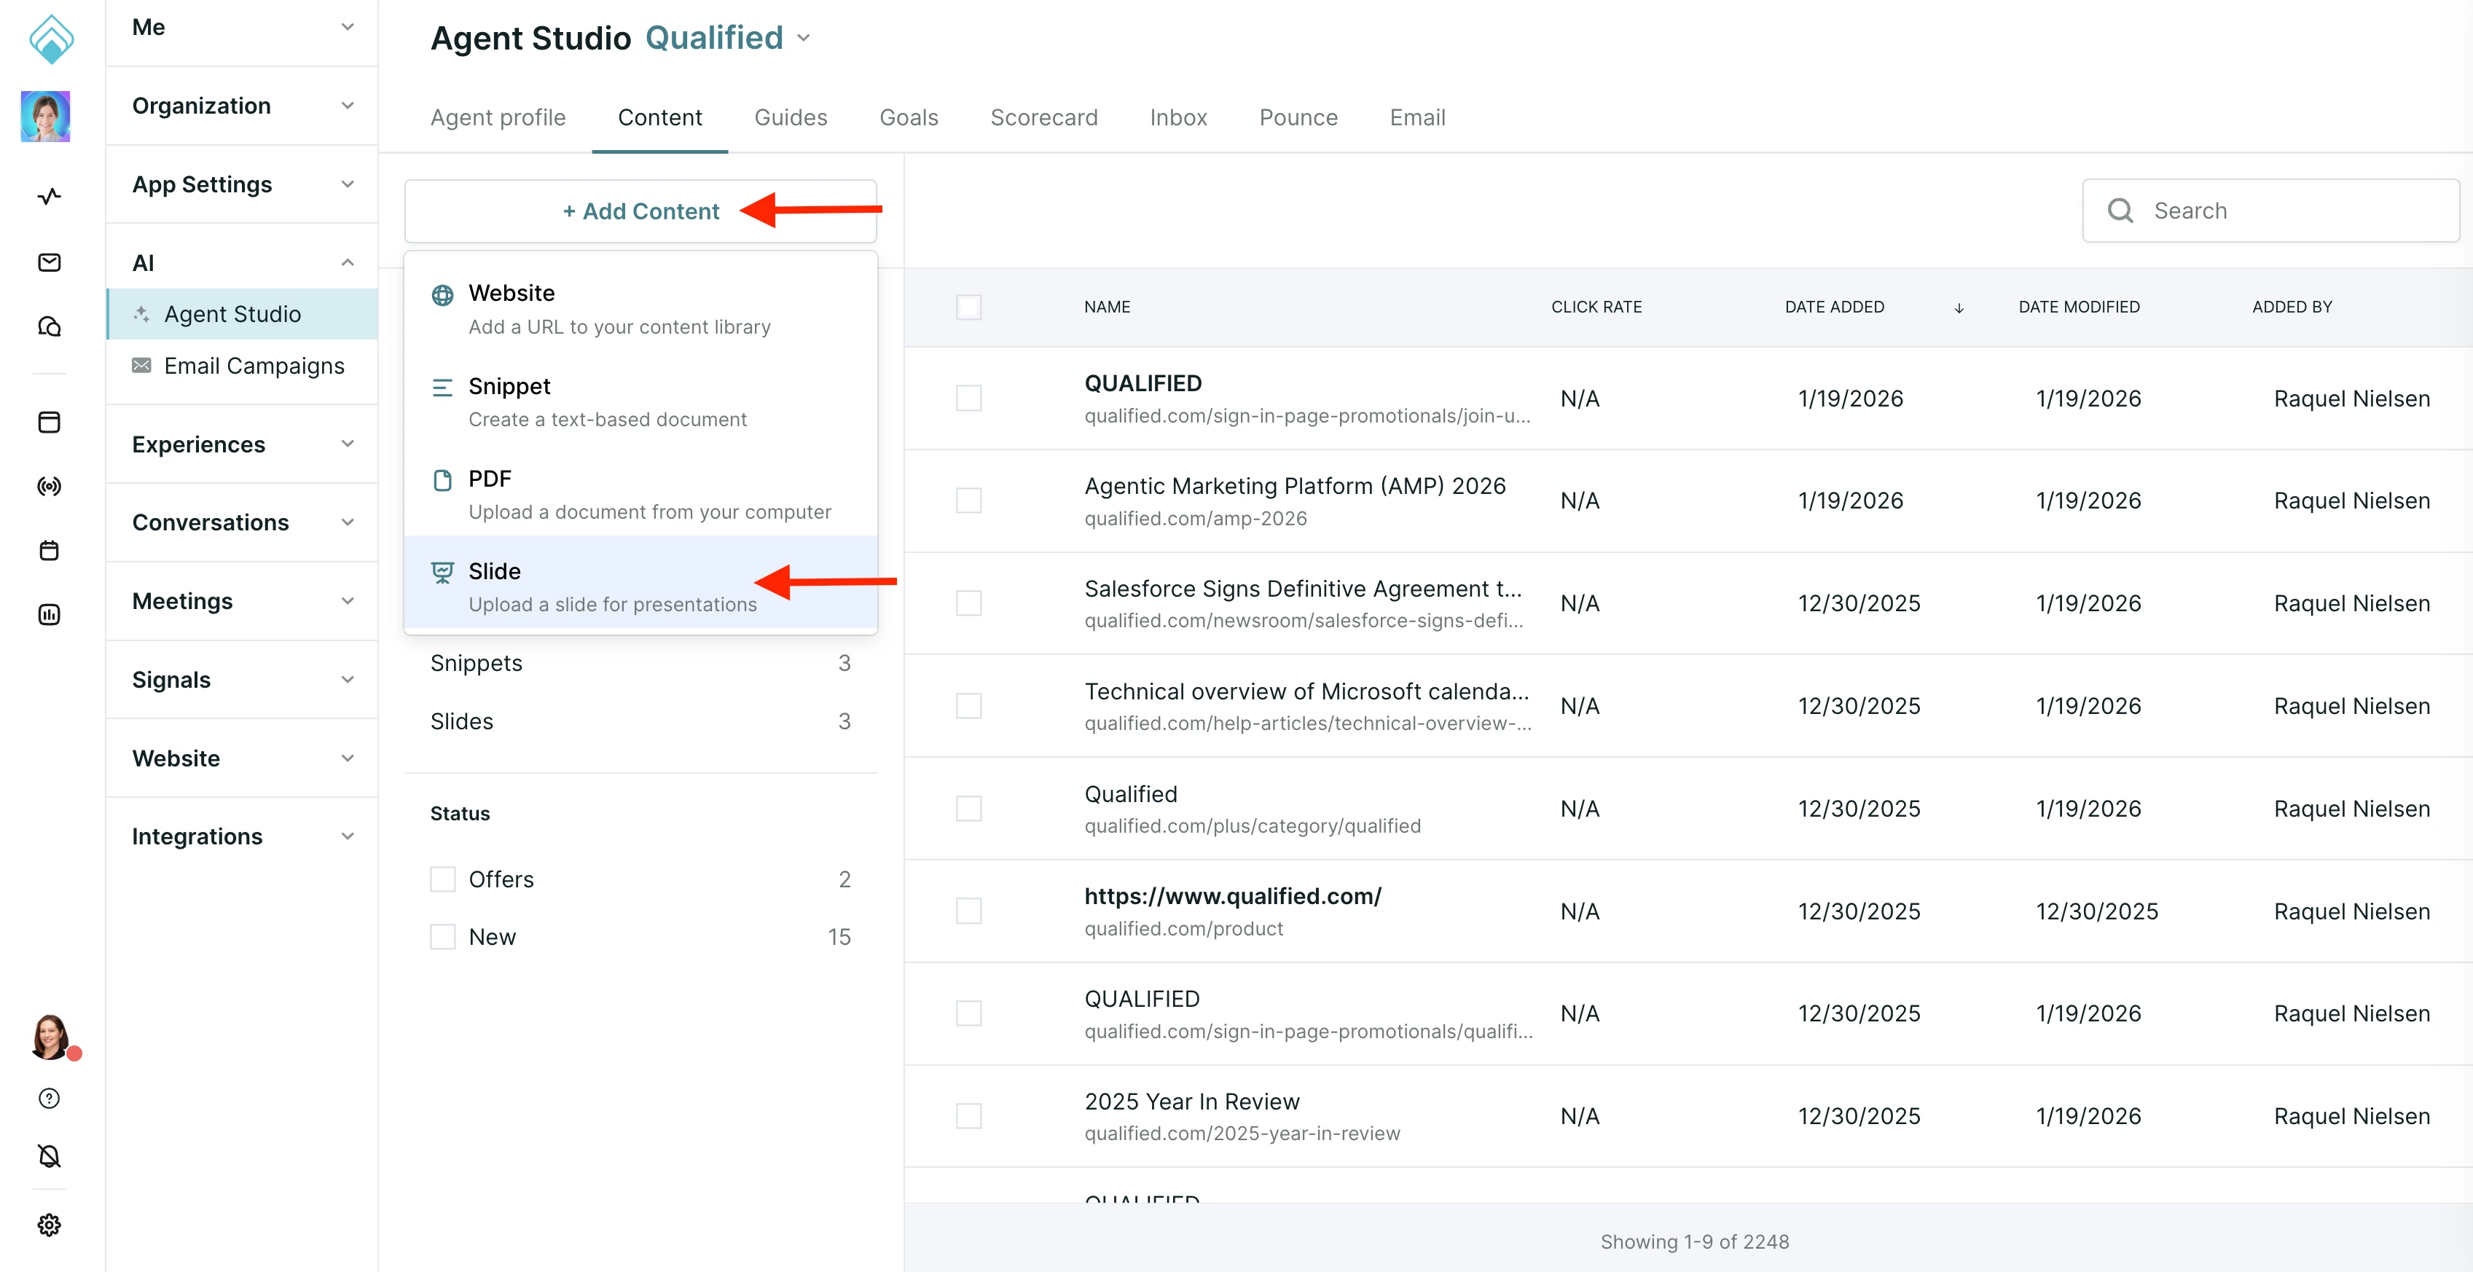Enable the New status filter checkbox

tap(442, 937)
